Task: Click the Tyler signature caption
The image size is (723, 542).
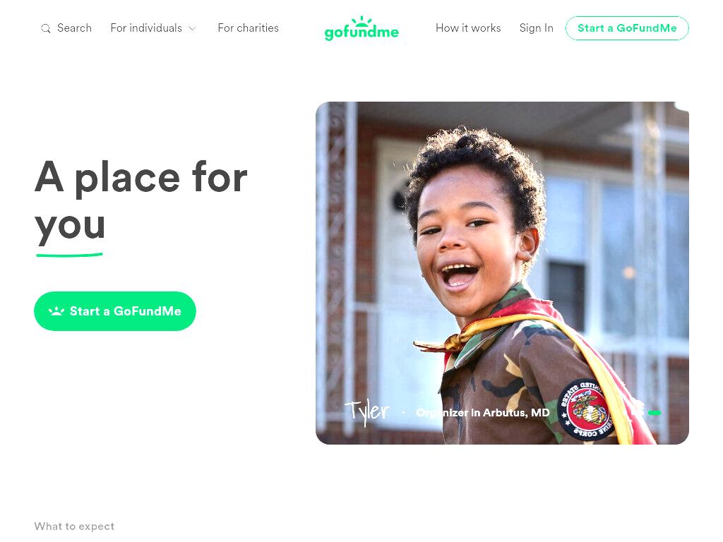Action: coord(367,411)
